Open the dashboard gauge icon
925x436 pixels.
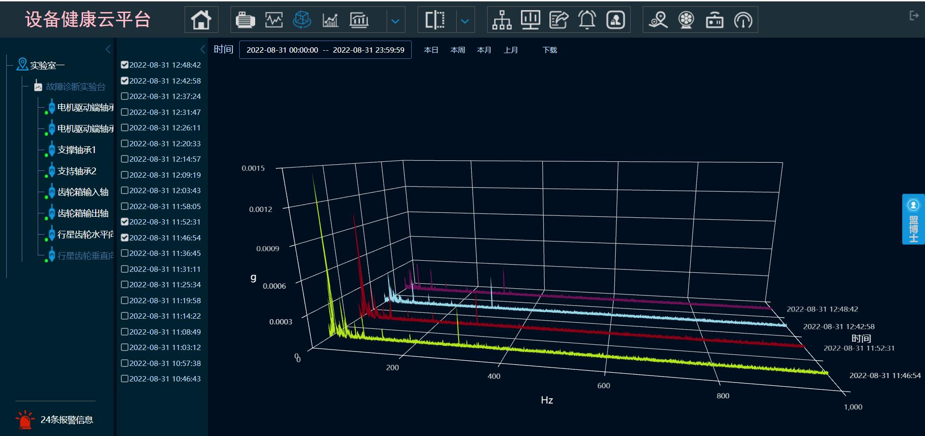click(x=743, y=20)
